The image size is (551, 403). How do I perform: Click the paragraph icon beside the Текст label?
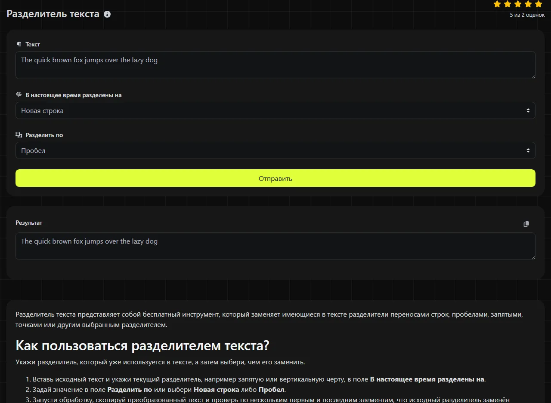tap(19, 44)
